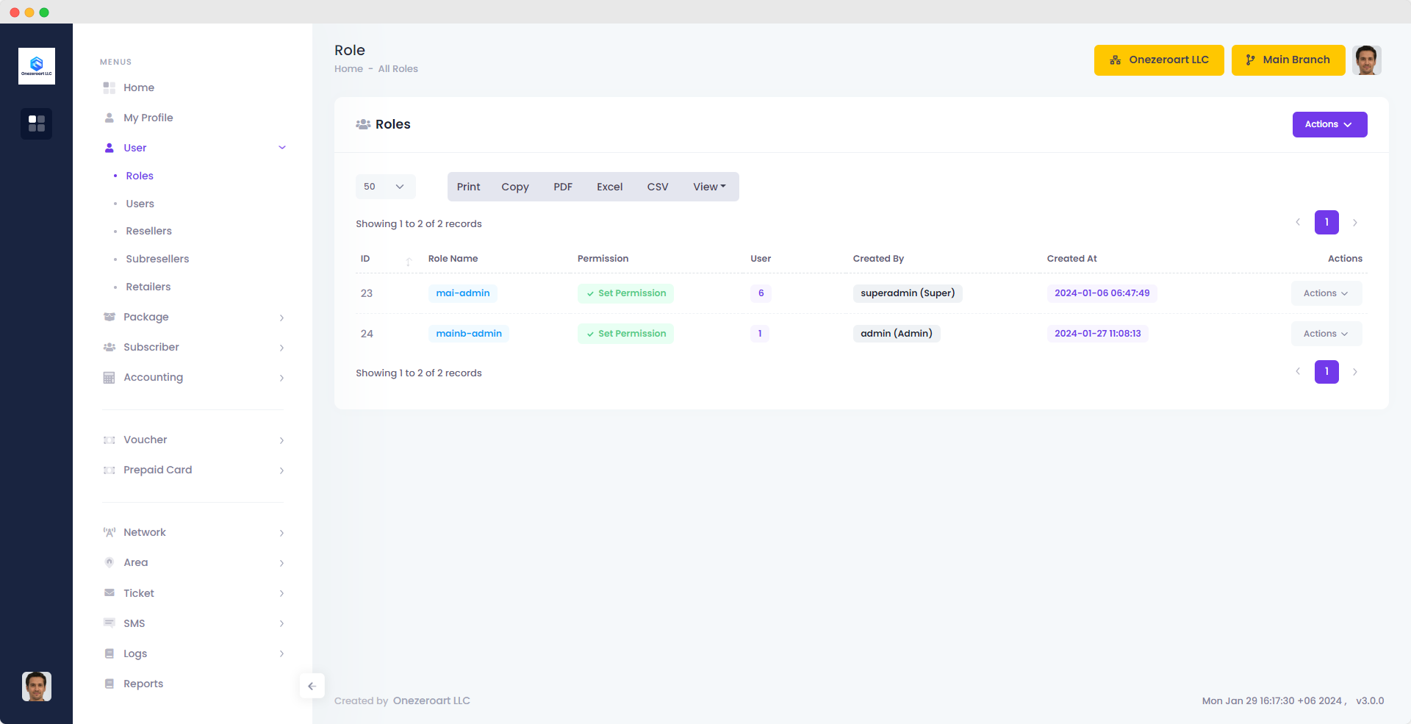1411x724 pixels.
Task: Go to previous page in bottom pagination
Action: tap(1298, 371)
